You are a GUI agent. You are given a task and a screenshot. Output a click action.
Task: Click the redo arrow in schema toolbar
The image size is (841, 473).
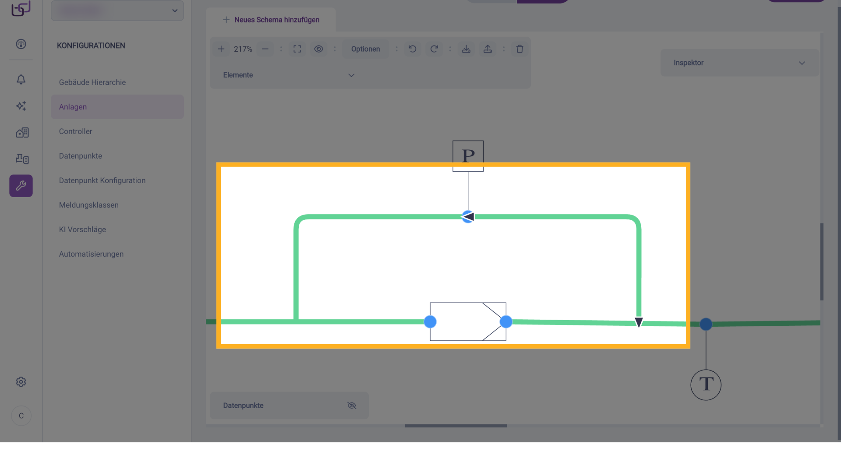434,49
